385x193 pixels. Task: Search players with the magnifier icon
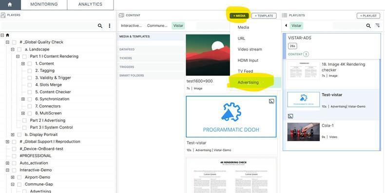(100, 26)
